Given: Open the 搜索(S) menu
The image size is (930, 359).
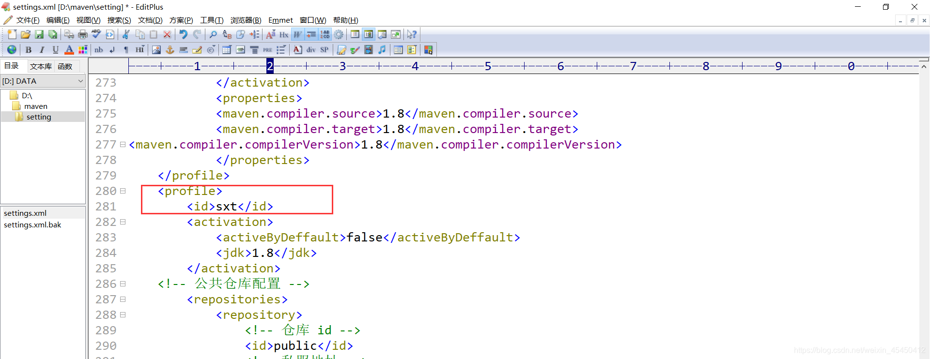Looking at the screenshot, I should coord(119,20).
